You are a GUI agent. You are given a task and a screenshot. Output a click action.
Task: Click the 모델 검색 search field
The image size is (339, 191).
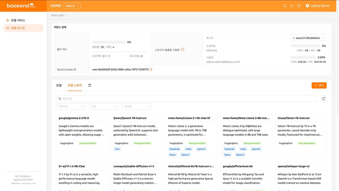pos(186,99)
